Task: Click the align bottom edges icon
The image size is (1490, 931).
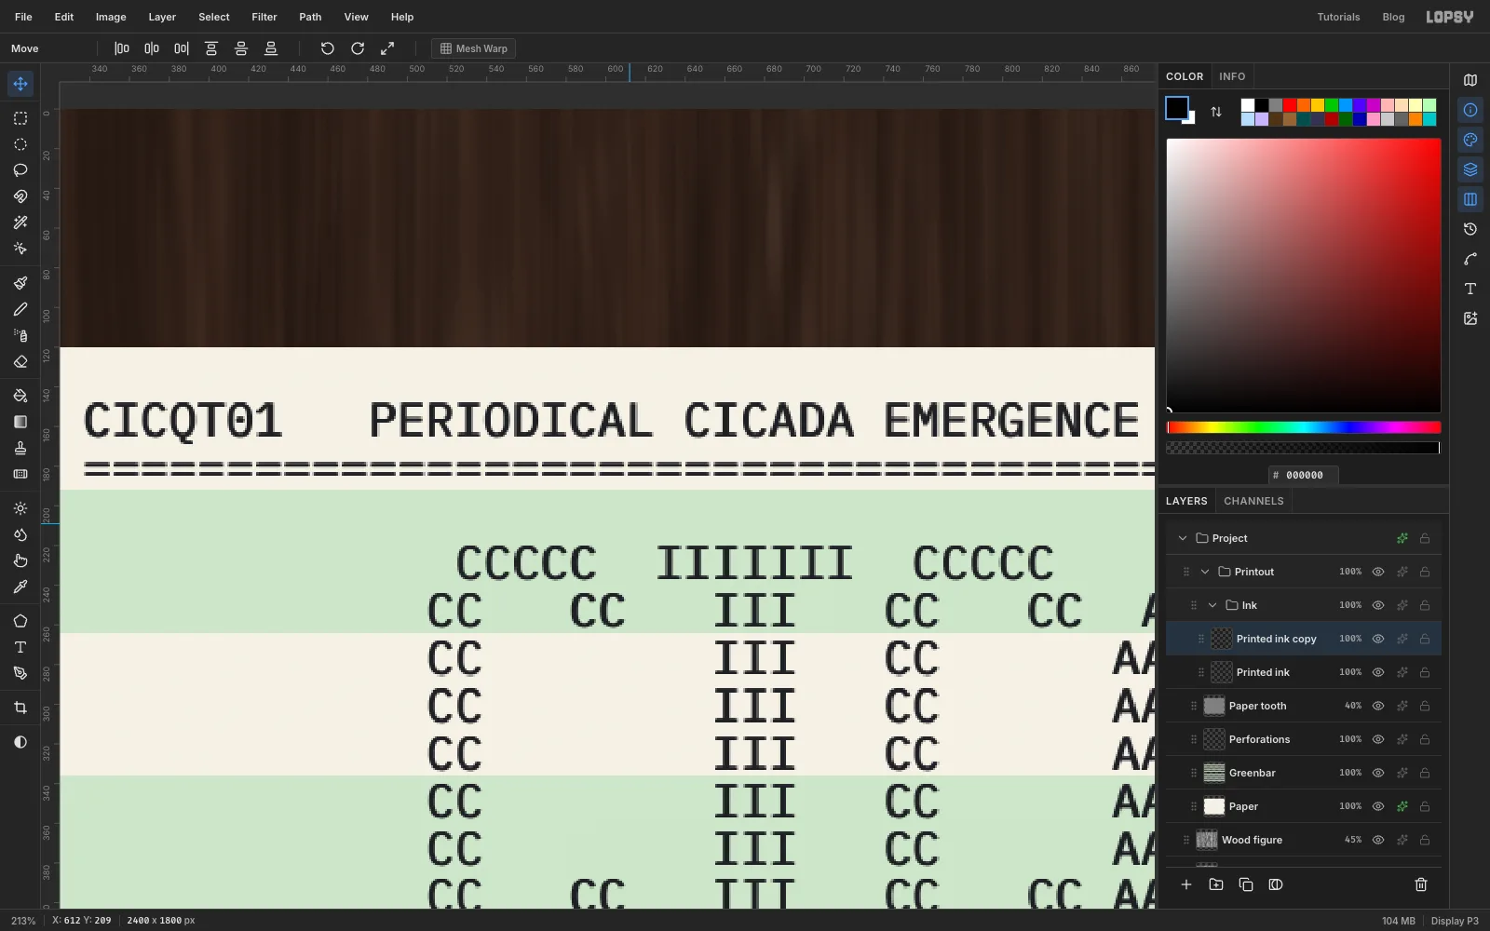Action: 271,48
